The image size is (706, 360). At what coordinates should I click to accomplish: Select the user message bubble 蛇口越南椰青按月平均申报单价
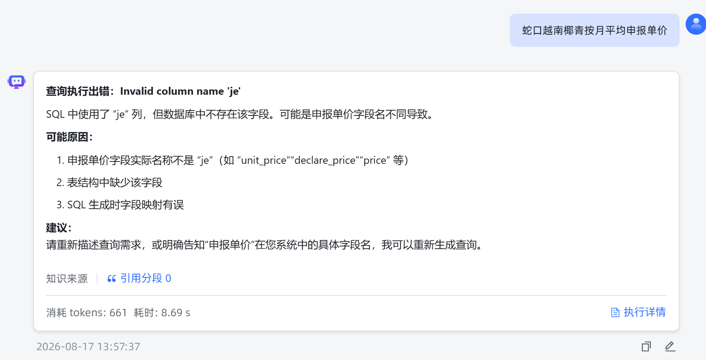pos(594,30)
